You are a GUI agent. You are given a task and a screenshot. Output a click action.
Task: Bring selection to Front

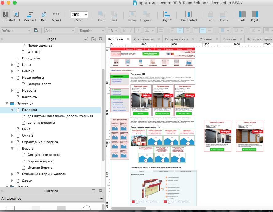[102, 17]
